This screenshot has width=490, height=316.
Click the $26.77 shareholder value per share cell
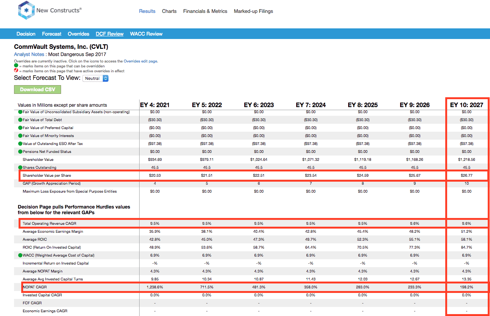click(x=466, y=175)
